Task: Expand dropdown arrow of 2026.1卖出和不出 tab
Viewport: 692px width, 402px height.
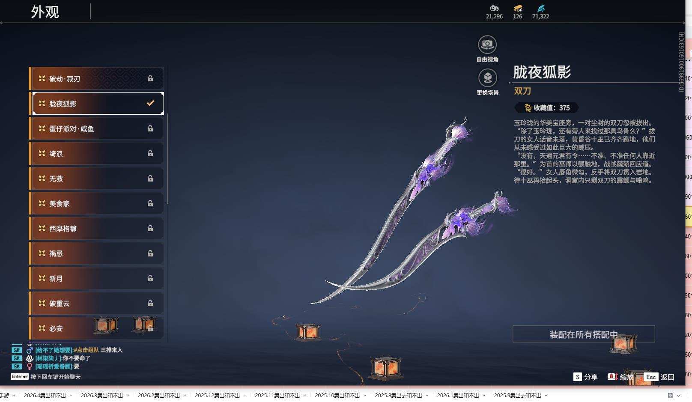Action: coord(484,396)
